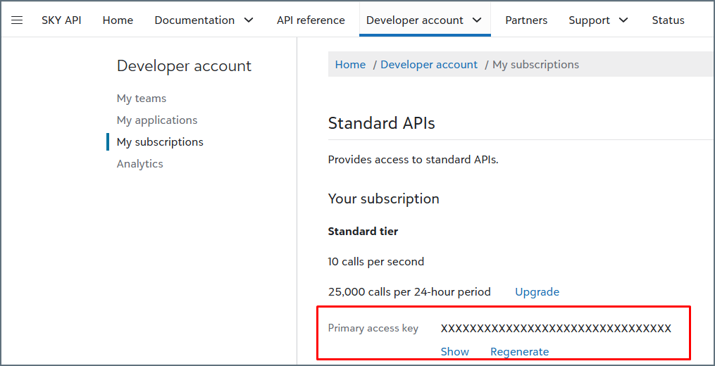The height and width of the screenshot is (366, 715).
Task: Click the Standard tier label
Action: 363,232
